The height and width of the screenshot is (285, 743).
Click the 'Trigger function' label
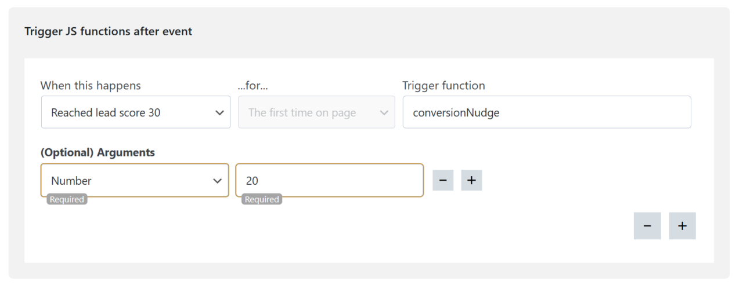coord(443,86)
